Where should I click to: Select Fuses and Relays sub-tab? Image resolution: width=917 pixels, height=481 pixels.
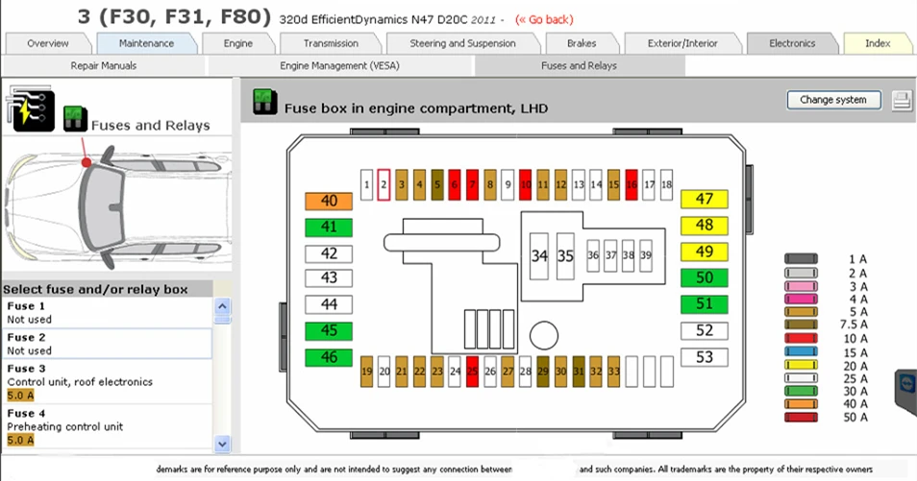coord(579,65)
